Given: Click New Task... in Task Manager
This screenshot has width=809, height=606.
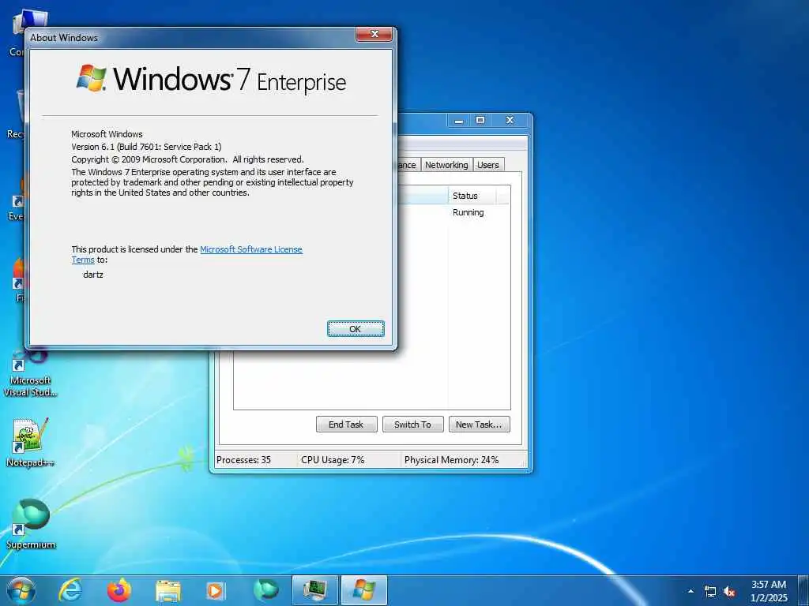Looking at the screenshot, I should point(479,424).
